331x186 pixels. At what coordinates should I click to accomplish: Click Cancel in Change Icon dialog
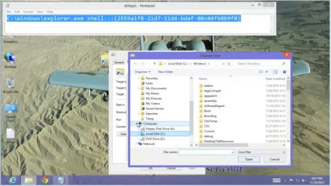275,159
